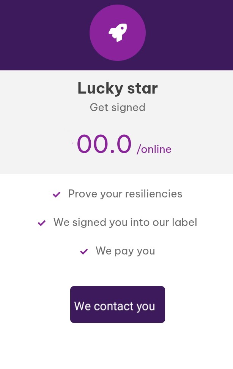Screen dimensions: 233x369
Task: Select the We pay you feature text
Action: coord(125,251)
